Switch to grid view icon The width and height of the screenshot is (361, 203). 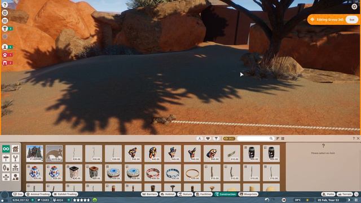tap(283, 138)
